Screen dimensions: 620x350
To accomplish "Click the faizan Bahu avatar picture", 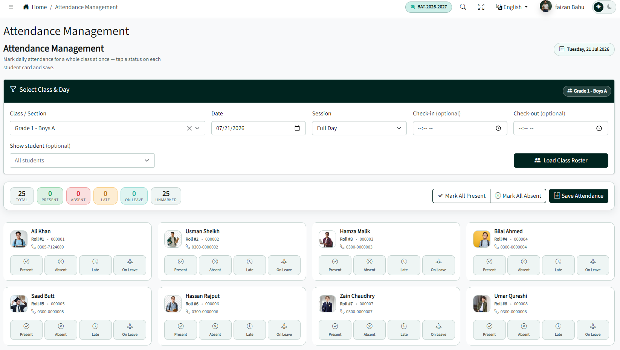I will coord(545,6).
